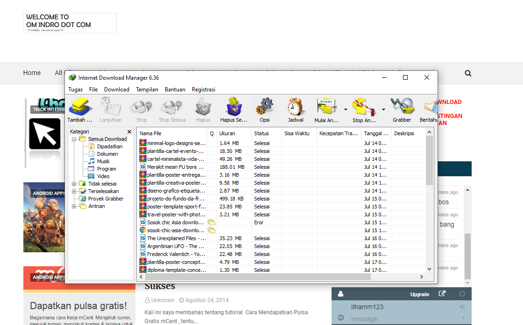Click the Hapus Selesai toolbar icon
Viewport: 523px width, 325px height.
[x=233, y=110]
